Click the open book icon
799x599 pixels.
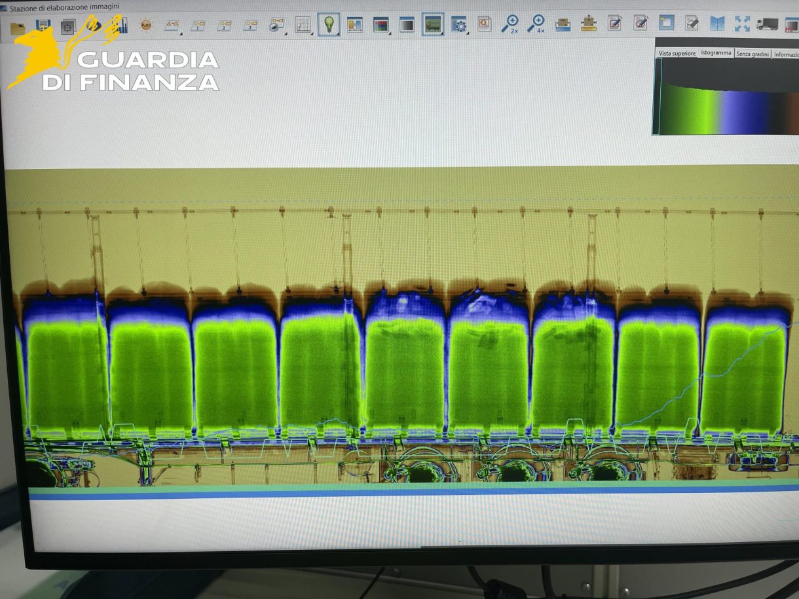click(x=718, y=24)
